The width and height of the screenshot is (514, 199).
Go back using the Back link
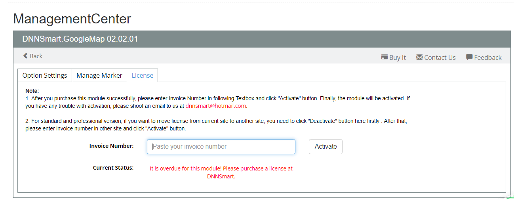[x=33, y=56]
